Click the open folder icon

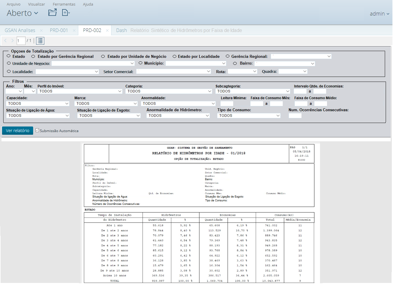point(52,12)
